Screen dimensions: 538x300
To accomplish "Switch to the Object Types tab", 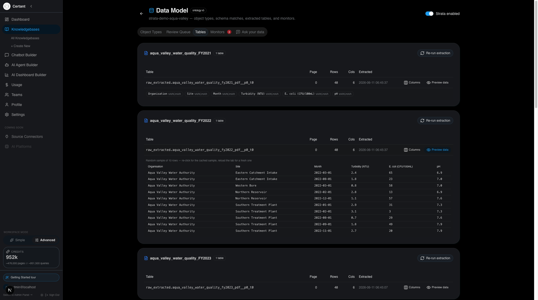I will [x=151, y=32].
